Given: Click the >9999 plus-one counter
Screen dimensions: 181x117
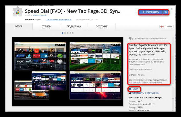Looking at the screenshot, I should pos(169,26).
